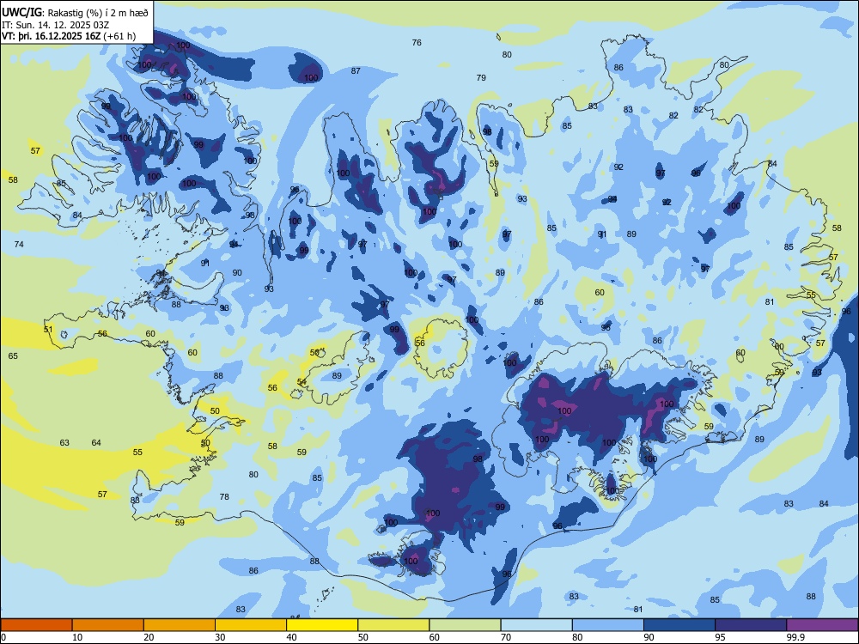Pick the indigo 95–99.9 legend swatch
This screenshot has height=644, width=859.
(x=751, y=625)
